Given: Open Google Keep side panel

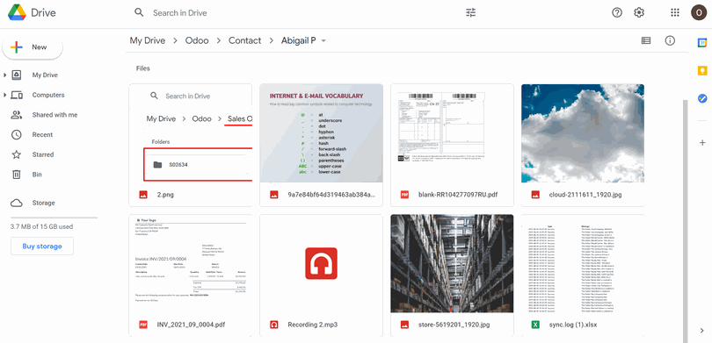Looking at the screenshot, I should pos(702,70).
